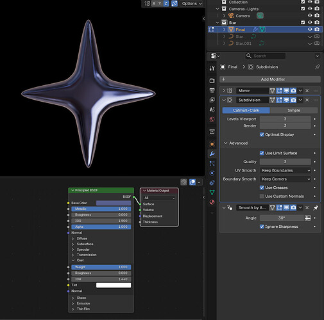
Task: Collapse the Subdivision modifier panel
Action: 224,100
